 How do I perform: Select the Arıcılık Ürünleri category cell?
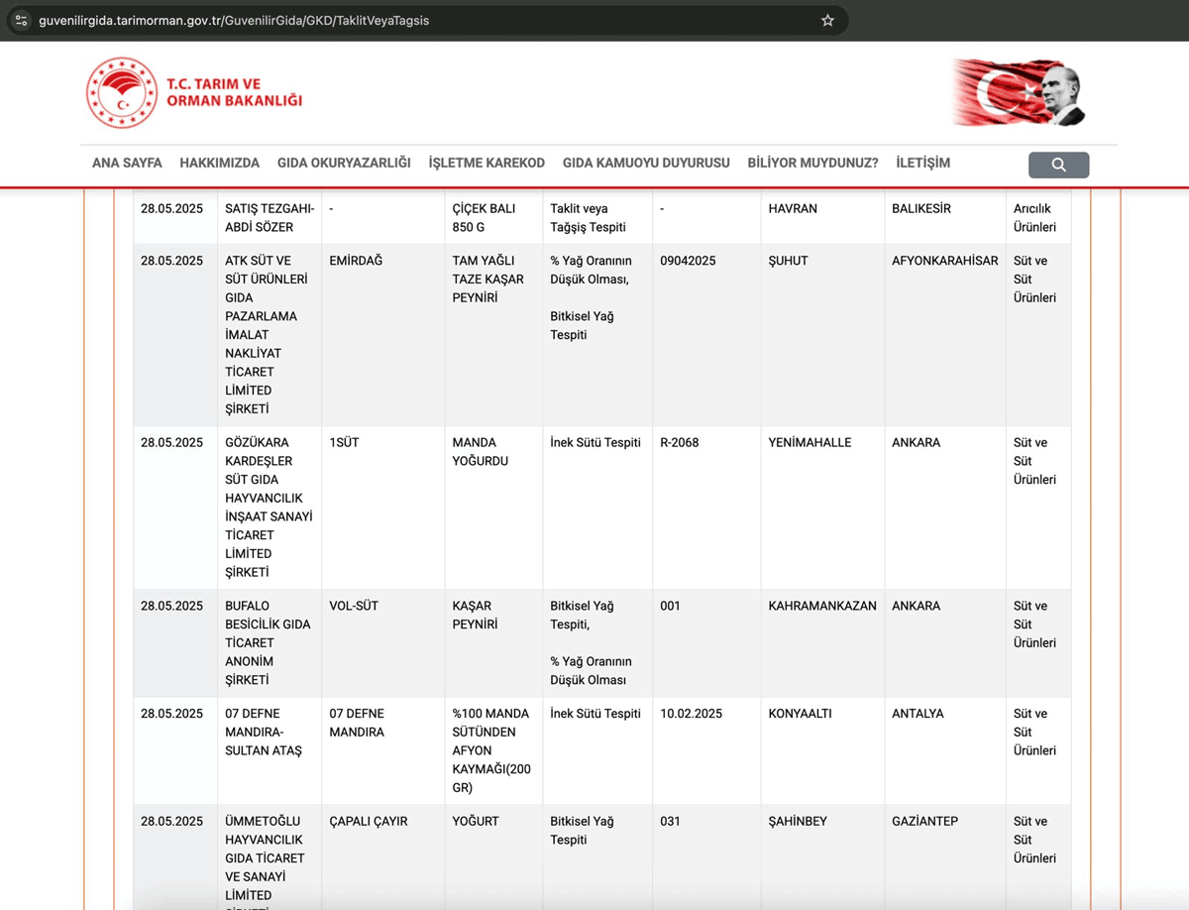pos(1038,218)
